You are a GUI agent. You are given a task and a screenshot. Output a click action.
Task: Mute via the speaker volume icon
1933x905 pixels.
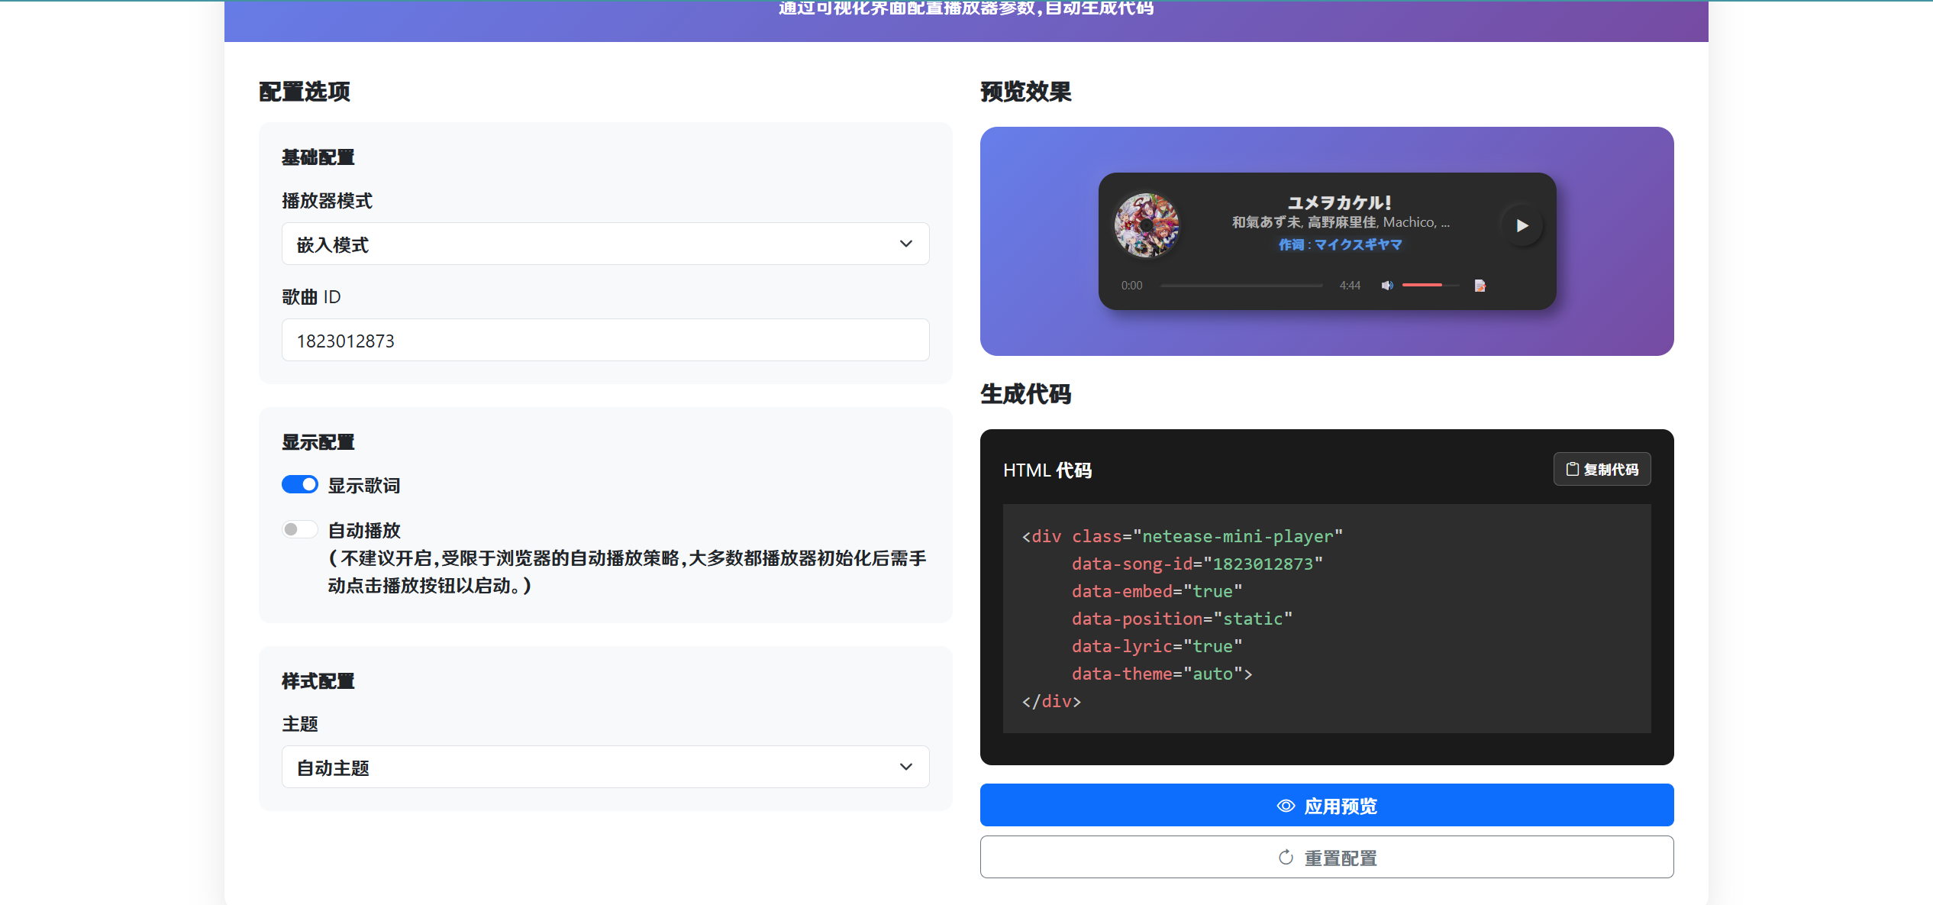[x=1387, y=286]
